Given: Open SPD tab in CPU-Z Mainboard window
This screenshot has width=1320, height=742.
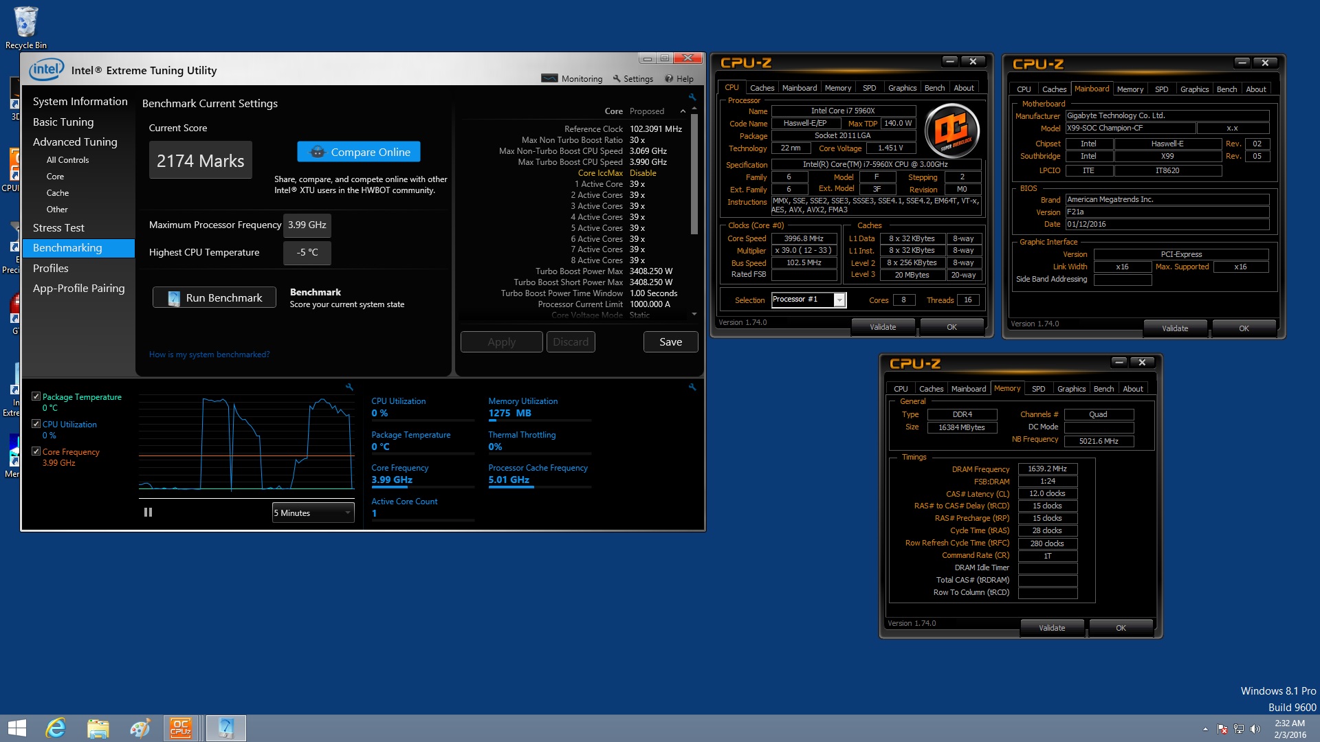Looking at the screenshot, I should click(x=1162, y=89).
